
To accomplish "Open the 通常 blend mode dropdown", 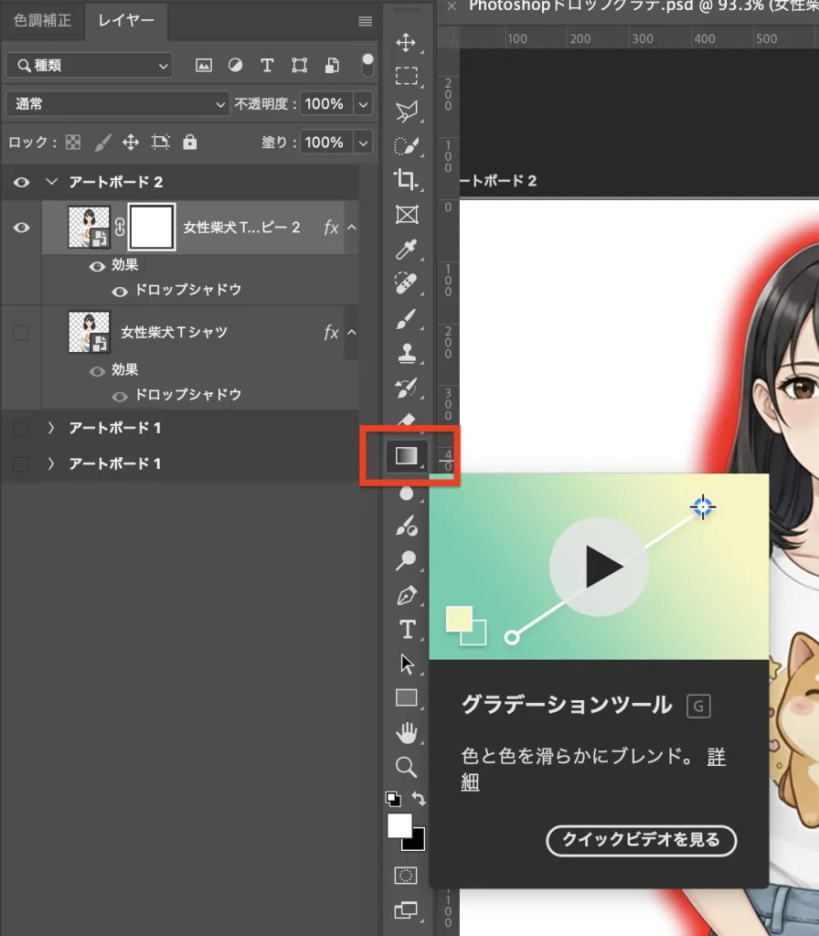I will pyautogui.click(x=116, y=104).
